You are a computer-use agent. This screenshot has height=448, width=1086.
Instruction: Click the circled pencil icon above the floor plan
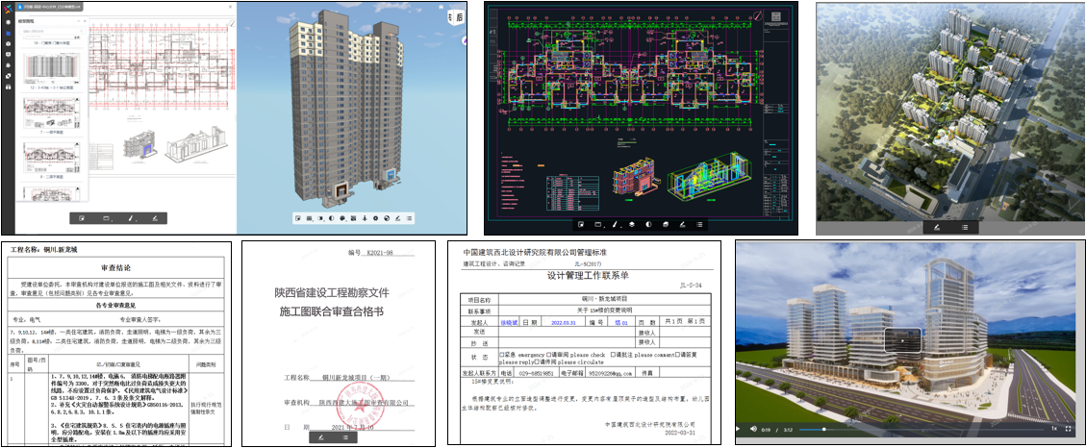pos(232,23)
